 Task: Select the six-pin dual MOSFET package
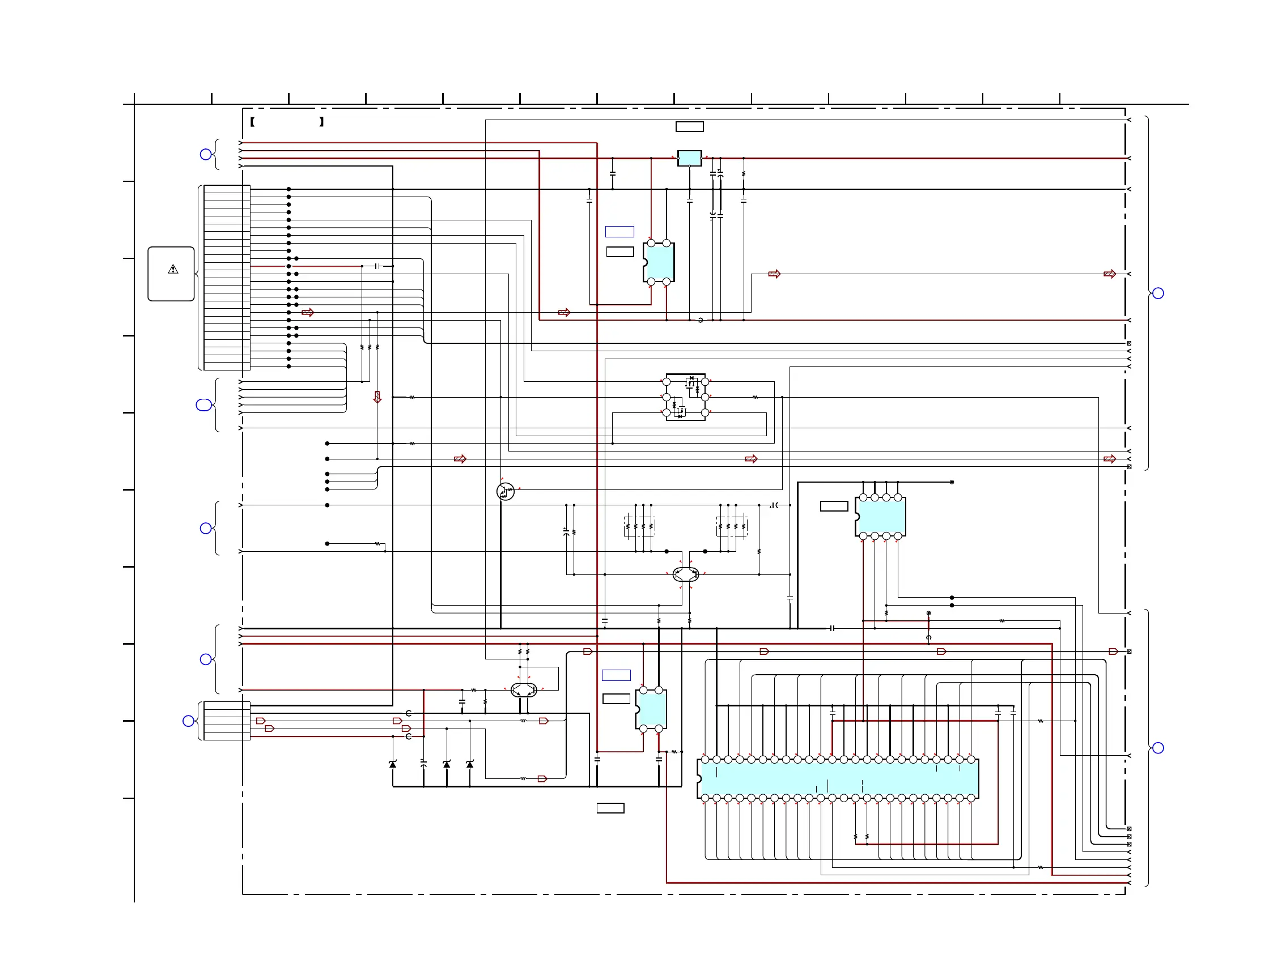686,397
